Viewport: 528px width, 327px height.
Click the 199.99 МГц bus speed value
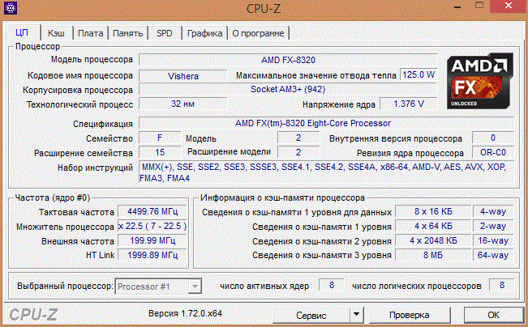(x=152, y=240)
